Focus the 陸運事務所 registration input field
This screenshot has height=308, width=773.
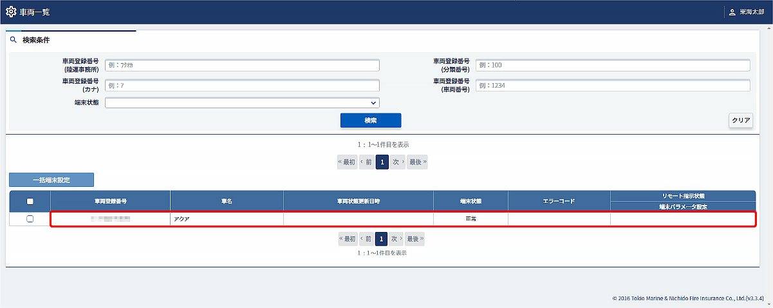tap(242, 65)
